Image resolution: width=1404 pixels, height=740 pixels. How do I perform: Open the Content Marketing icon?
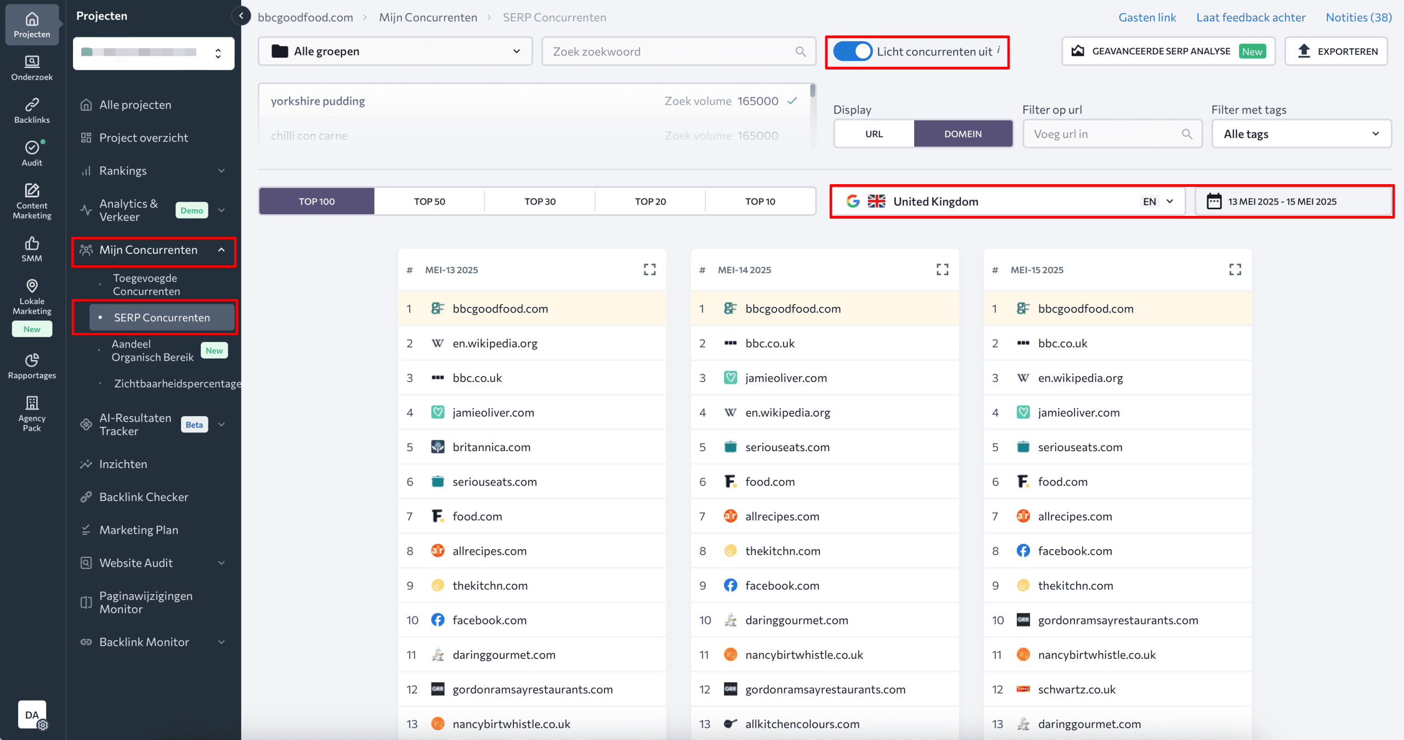[x=32, y=201]
